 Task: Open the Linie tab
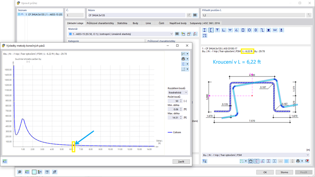148,23
